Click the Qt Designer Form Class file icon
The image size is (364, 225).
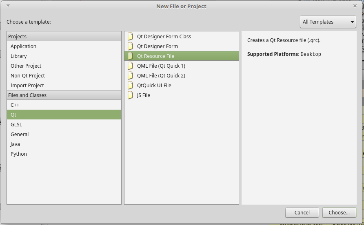130,36
